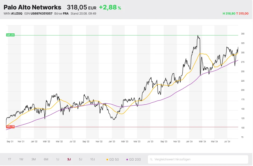Viewport: 253px width, 166px height.
Task: Open the 1J one-year chart
Action: click(57, 160)
